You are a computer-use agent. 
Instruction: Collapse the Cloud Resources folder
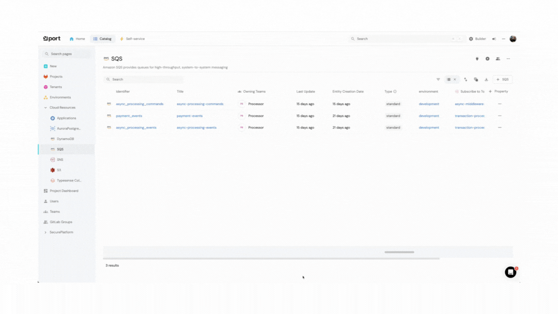click(46, 108)
